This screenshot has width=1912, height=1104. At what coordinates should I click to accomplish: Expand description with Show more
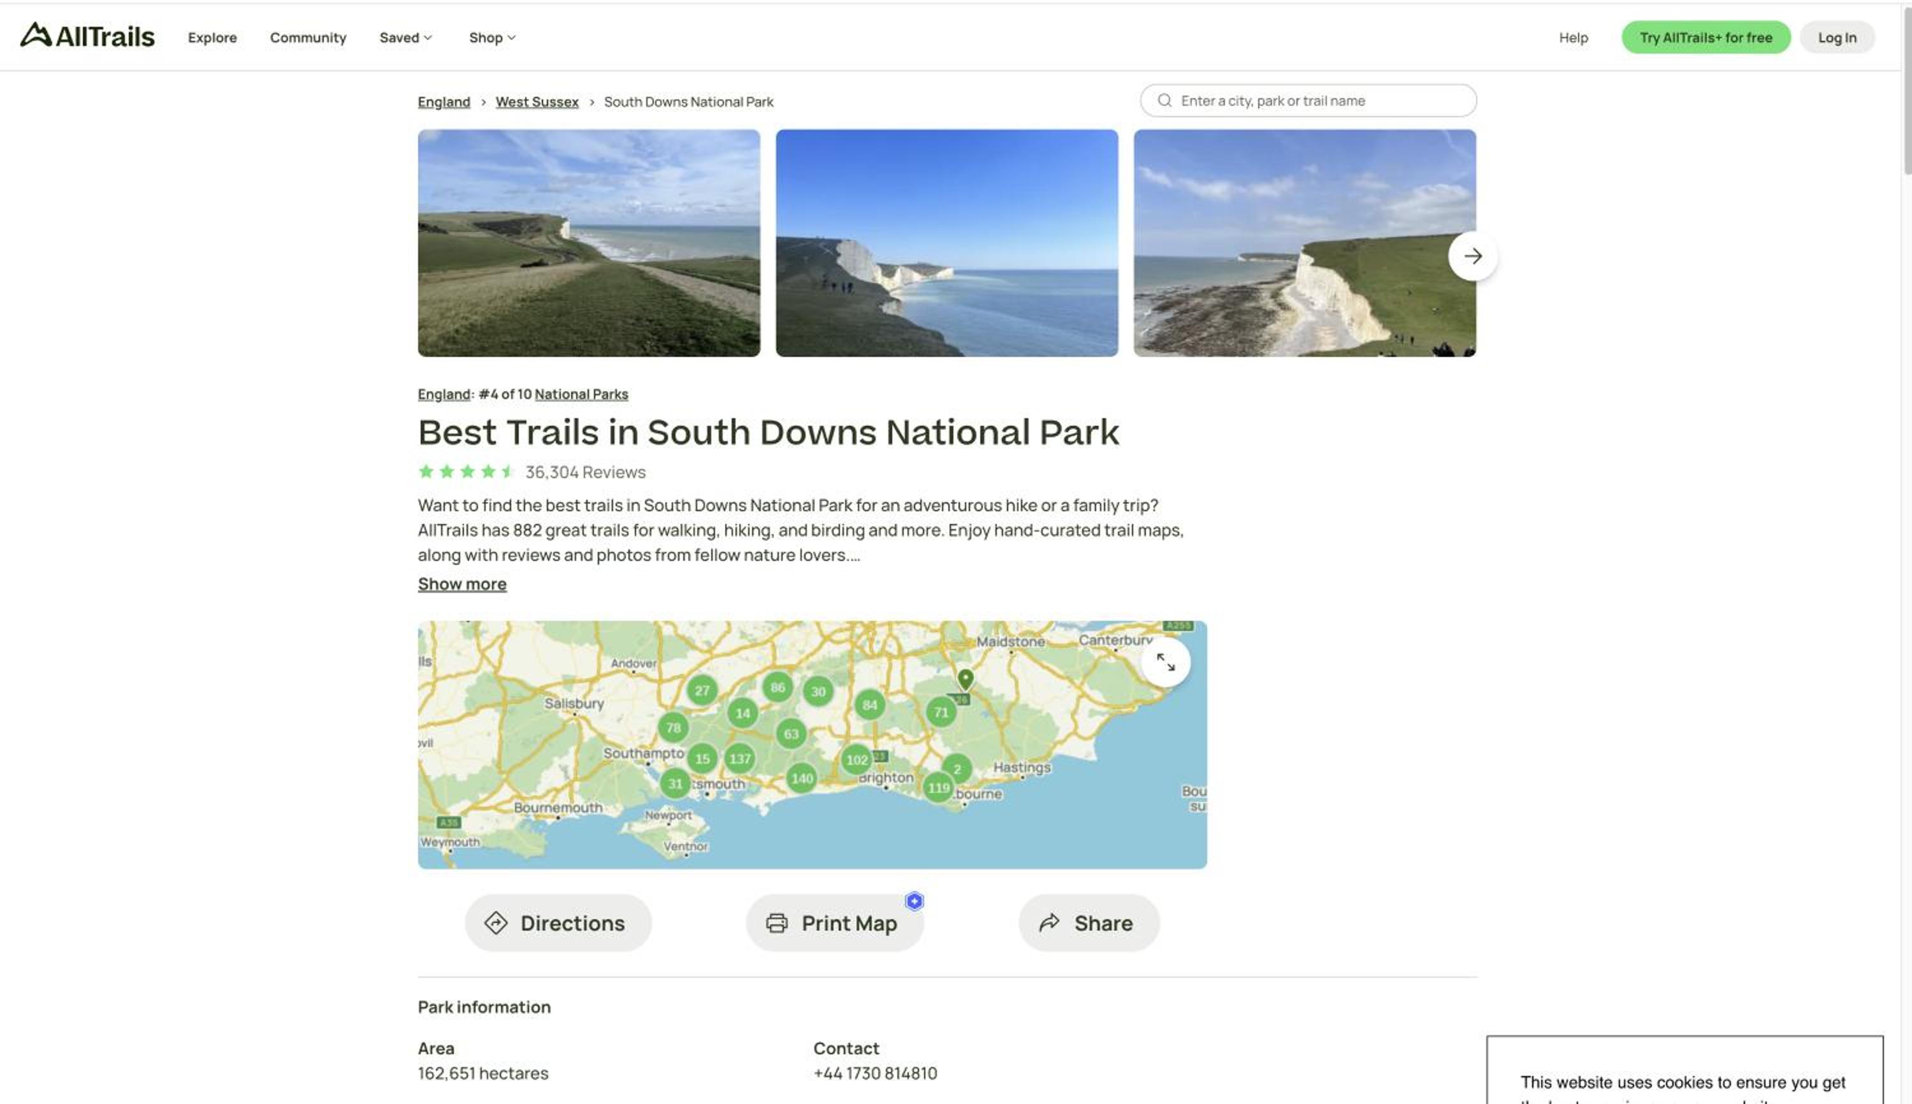coord(461,584)
